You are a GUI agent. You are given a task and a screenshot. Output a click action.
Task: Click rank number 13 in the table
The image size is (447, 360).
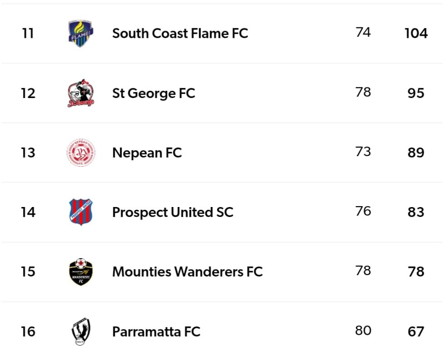point(28,153)
